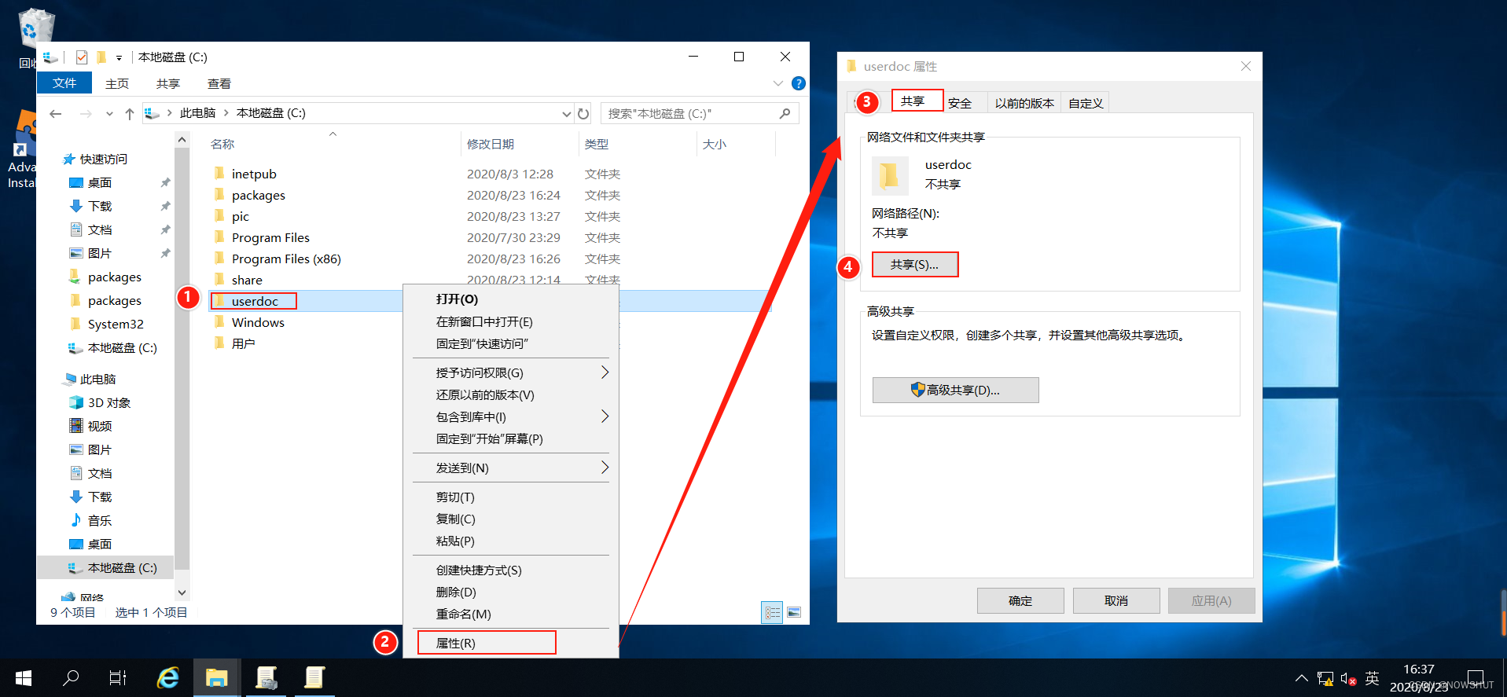Select System32 in Quick access
The height and width of the screenshot is (697, 1507).
(x=116, y=324)
